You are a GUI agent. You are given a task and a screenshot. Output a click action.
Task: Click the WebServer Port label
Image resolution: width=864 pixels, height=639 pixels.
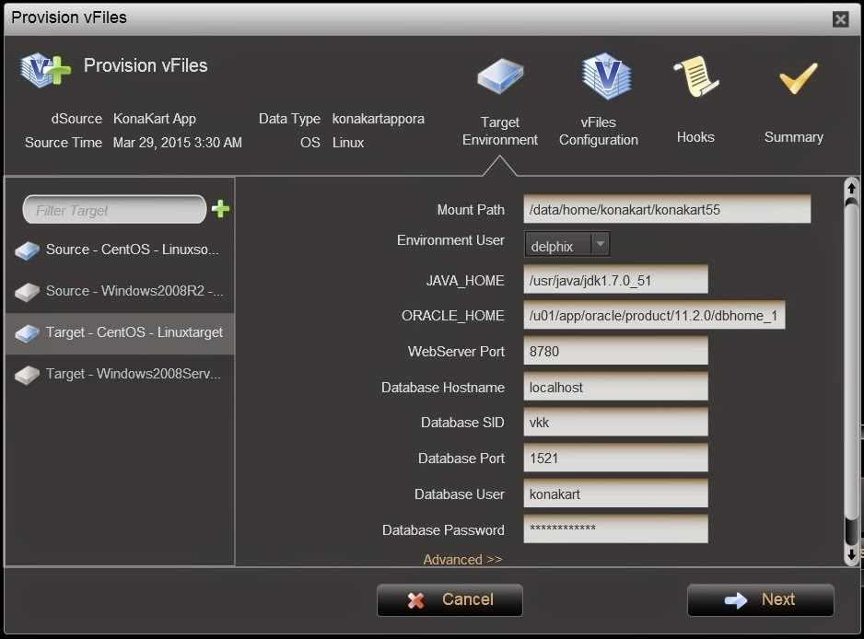[456, 352]
